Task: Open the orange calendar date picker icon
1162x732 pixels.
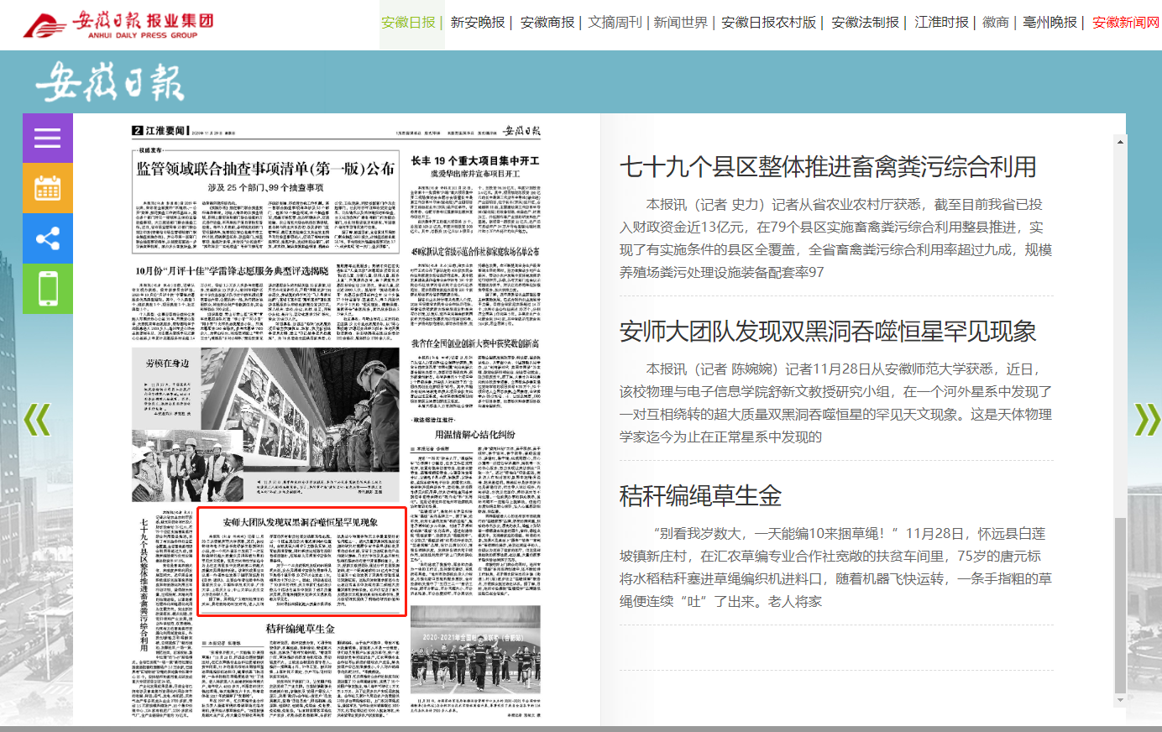Action: coord(48,188)
